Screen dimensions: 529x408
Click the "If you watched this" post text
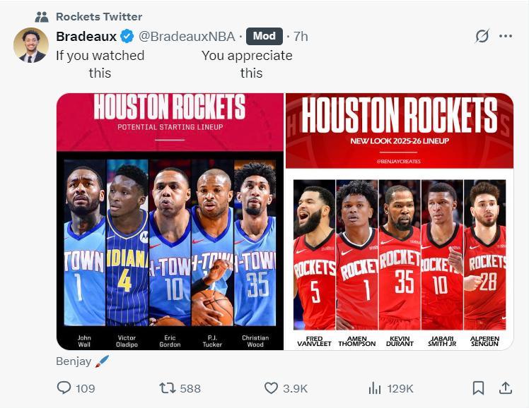pyautogui.click(x=100, y=64)
